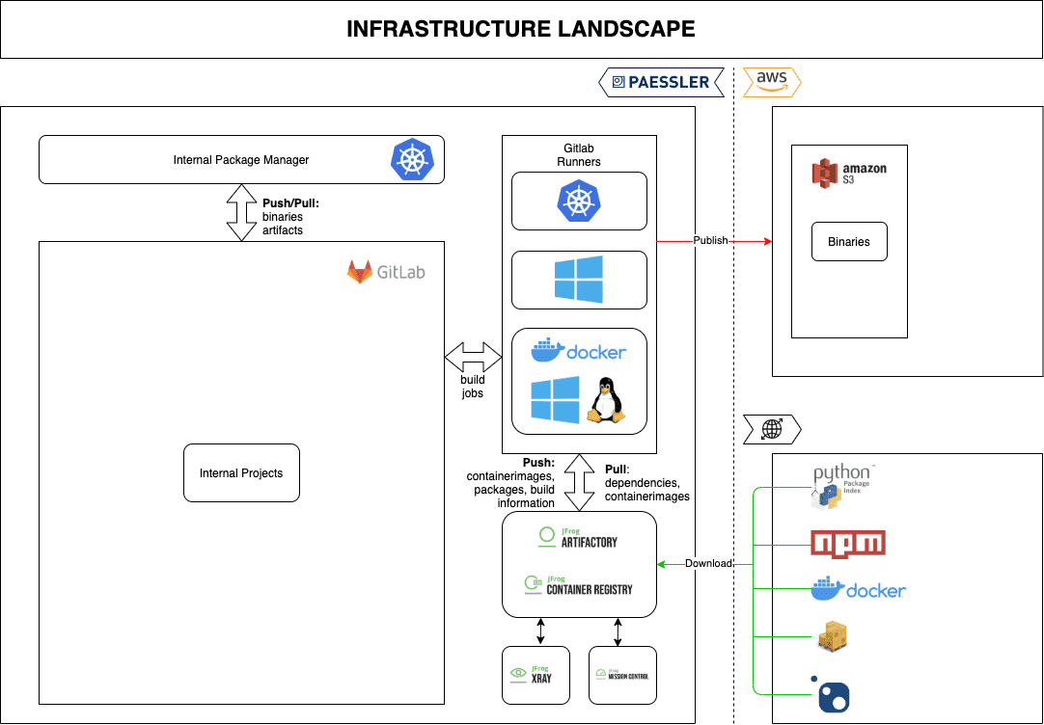Click the Infrastructure Landscape title

pyautogui.click(x=521, y=29)
